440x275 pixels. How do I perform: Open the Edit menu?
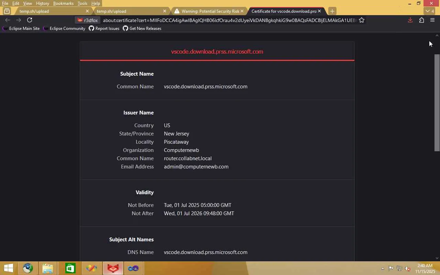pyautogui.click(x=16, y=3)
